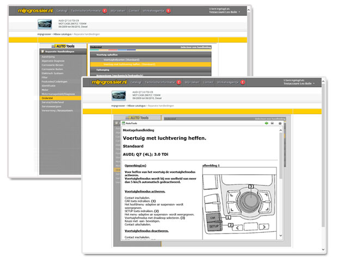Click the AutoTools window icon in popup title
Viewport: 343px width, 272px height.
point(124,123)
